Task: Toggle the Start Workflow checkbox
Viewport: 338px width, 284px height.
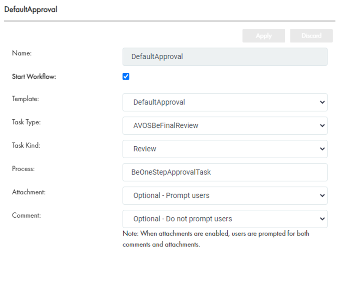Action: (126, 76)
